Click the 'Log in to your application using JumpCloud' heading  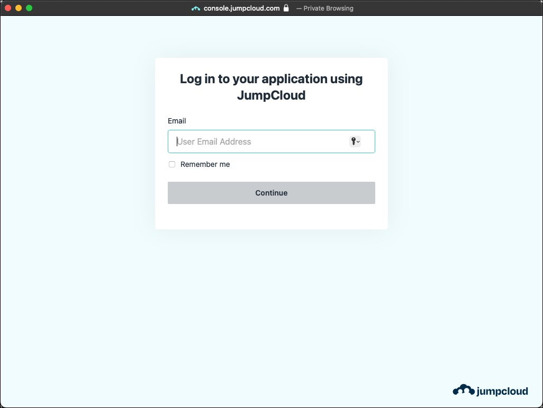point(271,87)
